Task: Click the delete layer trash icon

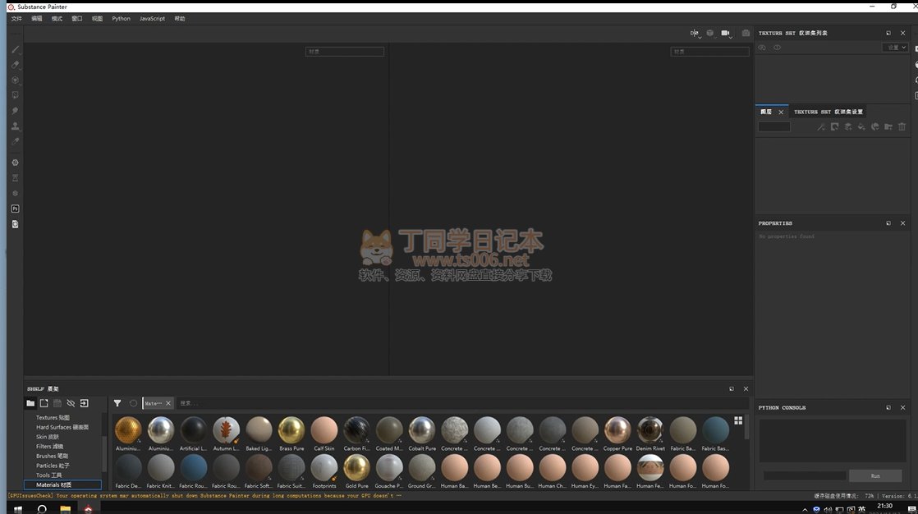Action: 902,126
